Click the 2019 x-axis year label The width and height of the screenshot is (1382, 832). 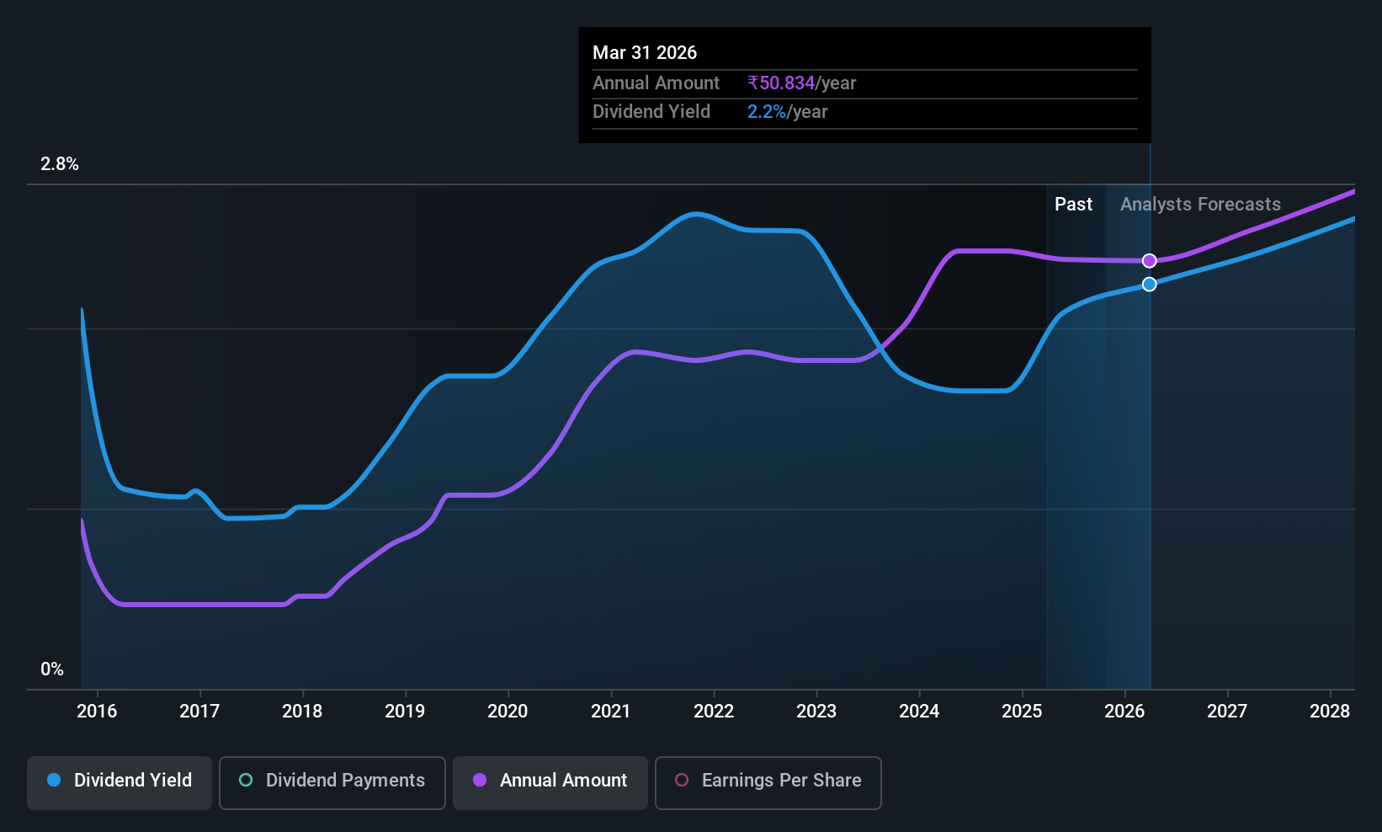(x=405, y=712)
